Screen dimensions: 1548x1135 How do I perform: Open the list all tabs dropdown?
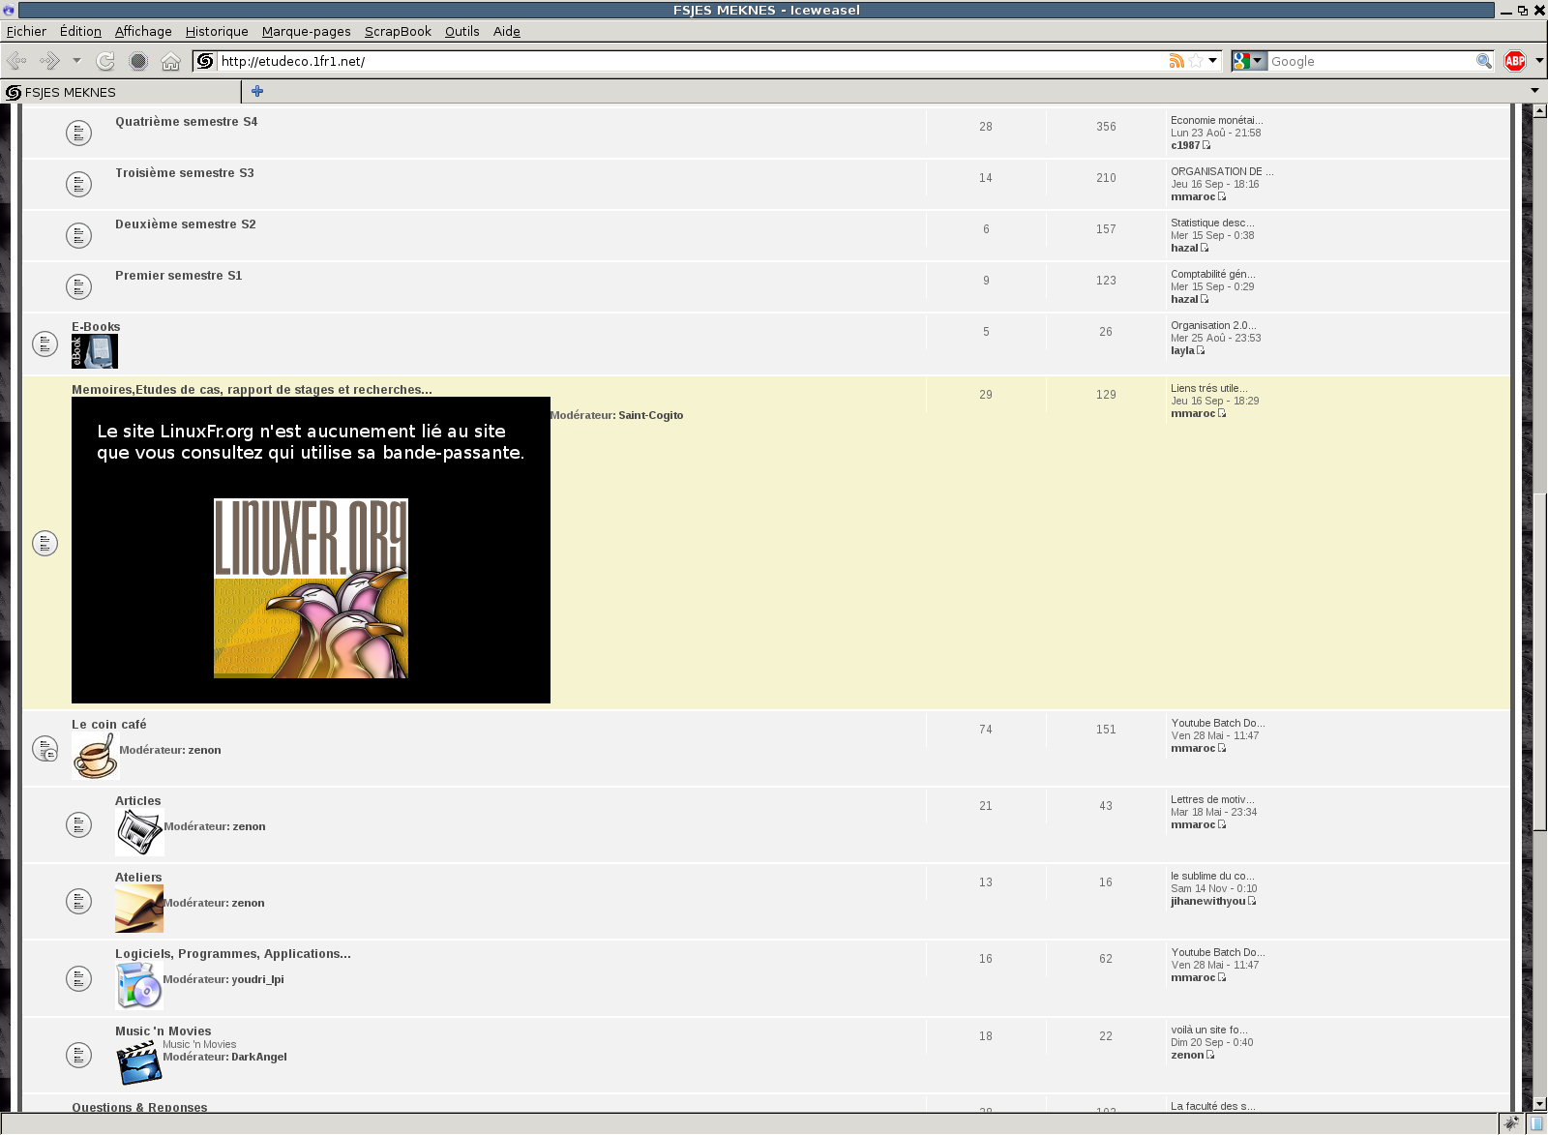[x=1534, y=91]
